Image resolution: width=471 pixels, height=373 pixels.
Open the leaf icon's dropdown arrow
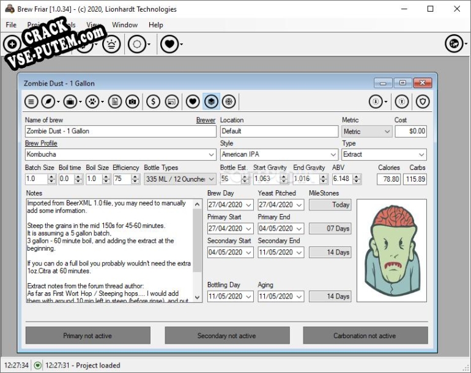[58, 102]
